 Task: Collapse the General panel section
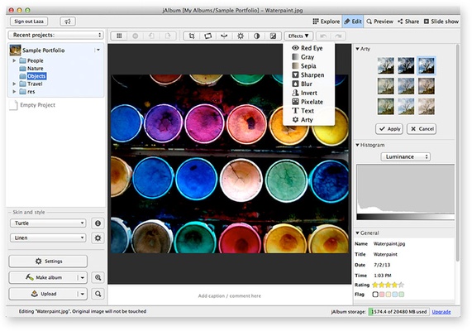pyautogui.click(x=357, y=233)
